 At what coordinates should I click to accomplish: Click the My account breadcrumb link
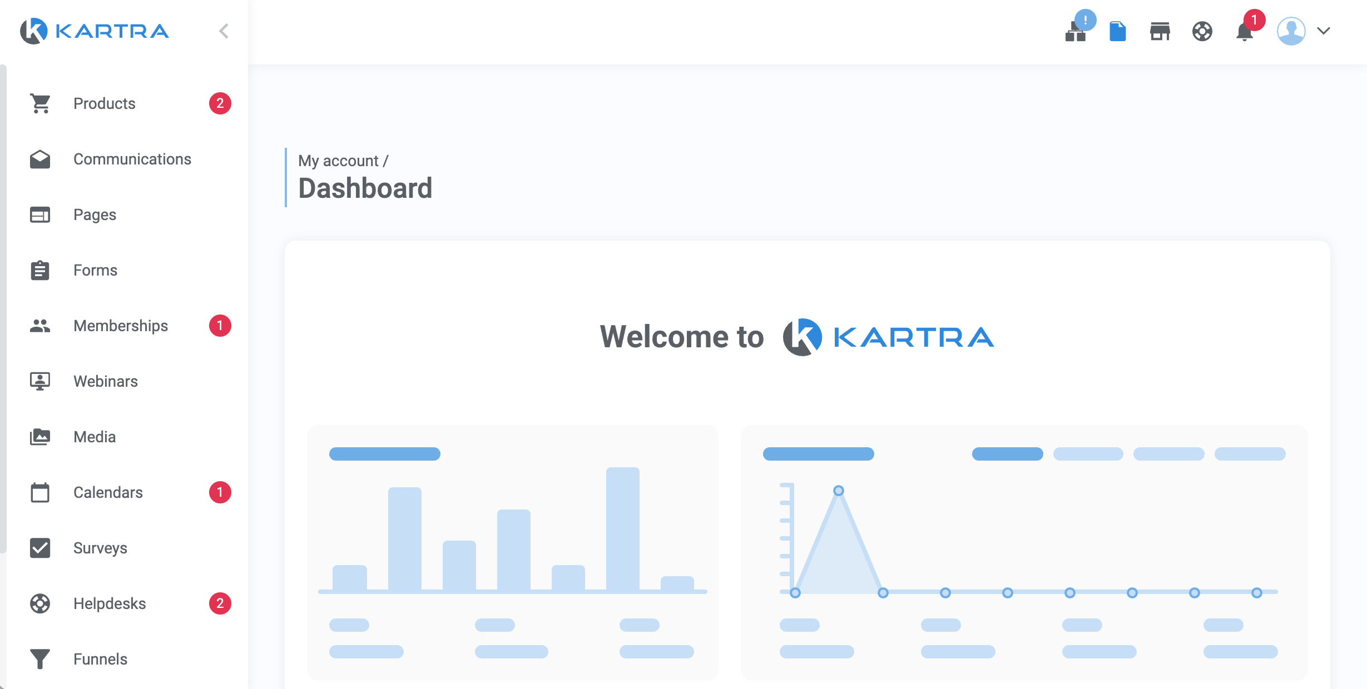pos(338,161)
